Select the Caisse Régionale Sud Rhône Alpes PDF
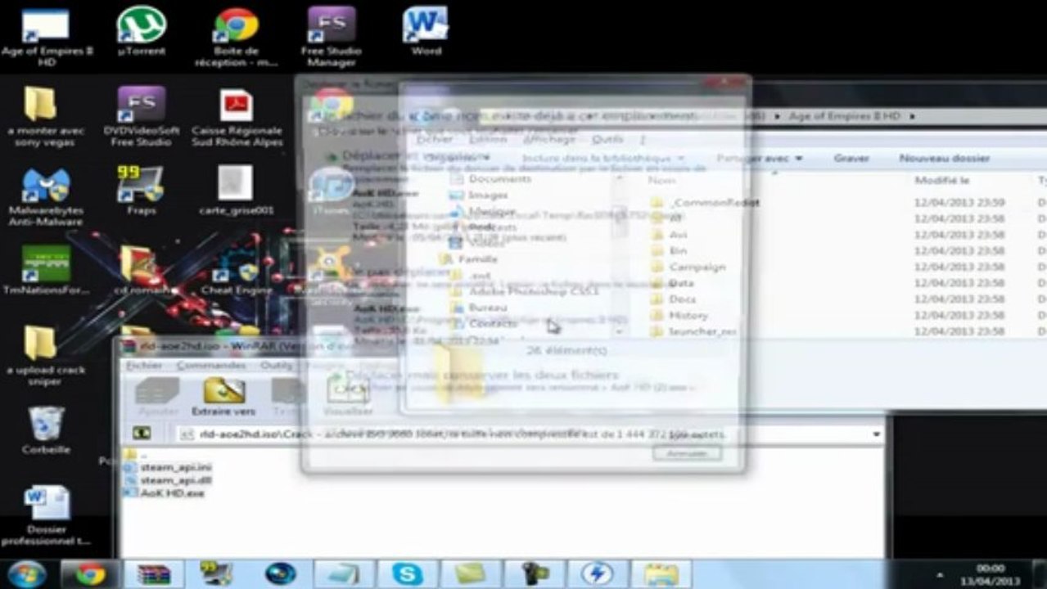 (x=237, y=117)
